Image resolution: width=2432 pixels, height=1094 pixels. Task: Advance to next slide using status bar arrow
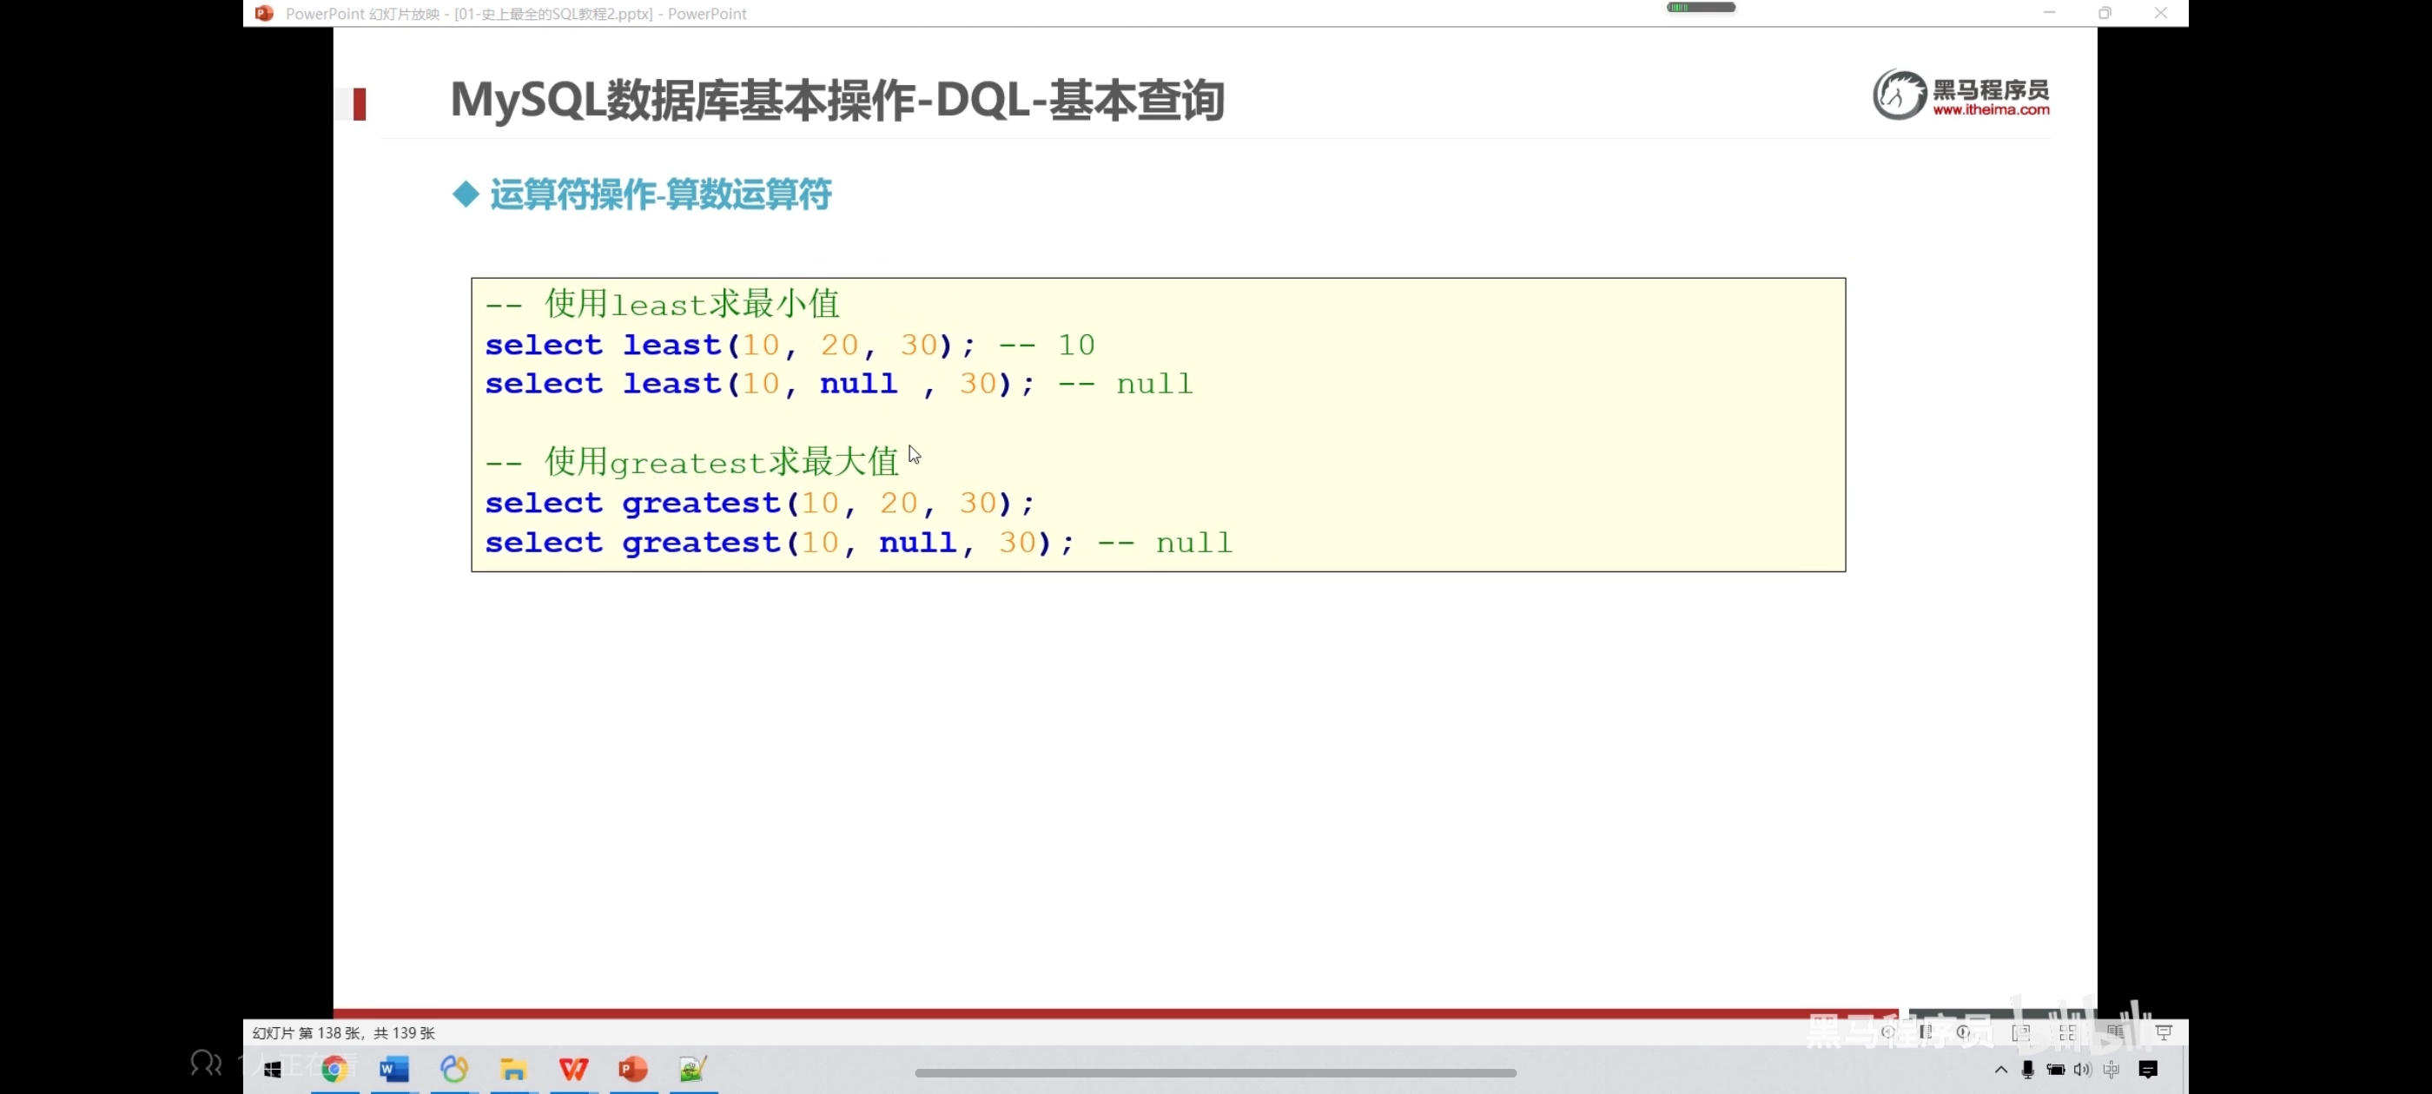point(1964,1031)
